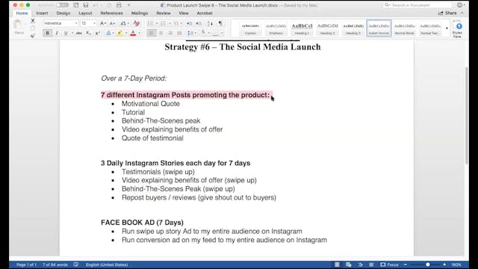
Task: Click Increase Indent icon
Action: point(199,23)
